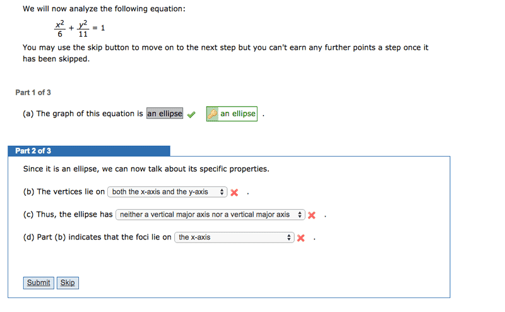This screenshot has width=505, height=312.
Task: Click the text 'The vertices lie on'
Action: pos(71,192)
